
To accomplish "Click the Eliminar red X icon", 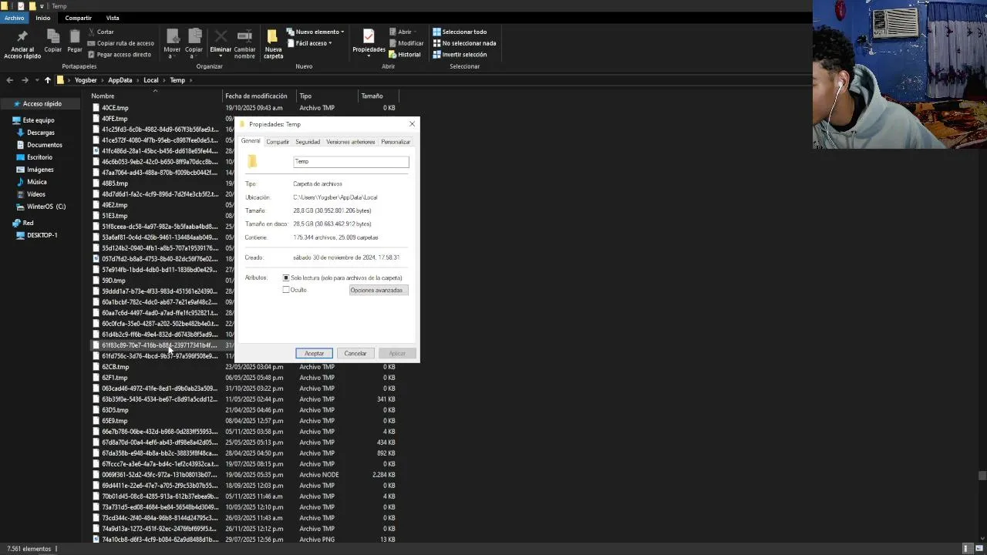I will (221, 36).
